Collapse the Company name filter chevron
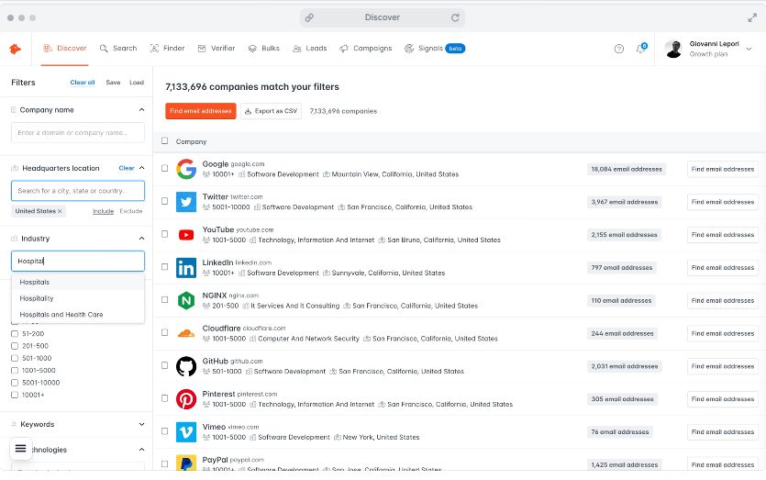 click(141, 110)
